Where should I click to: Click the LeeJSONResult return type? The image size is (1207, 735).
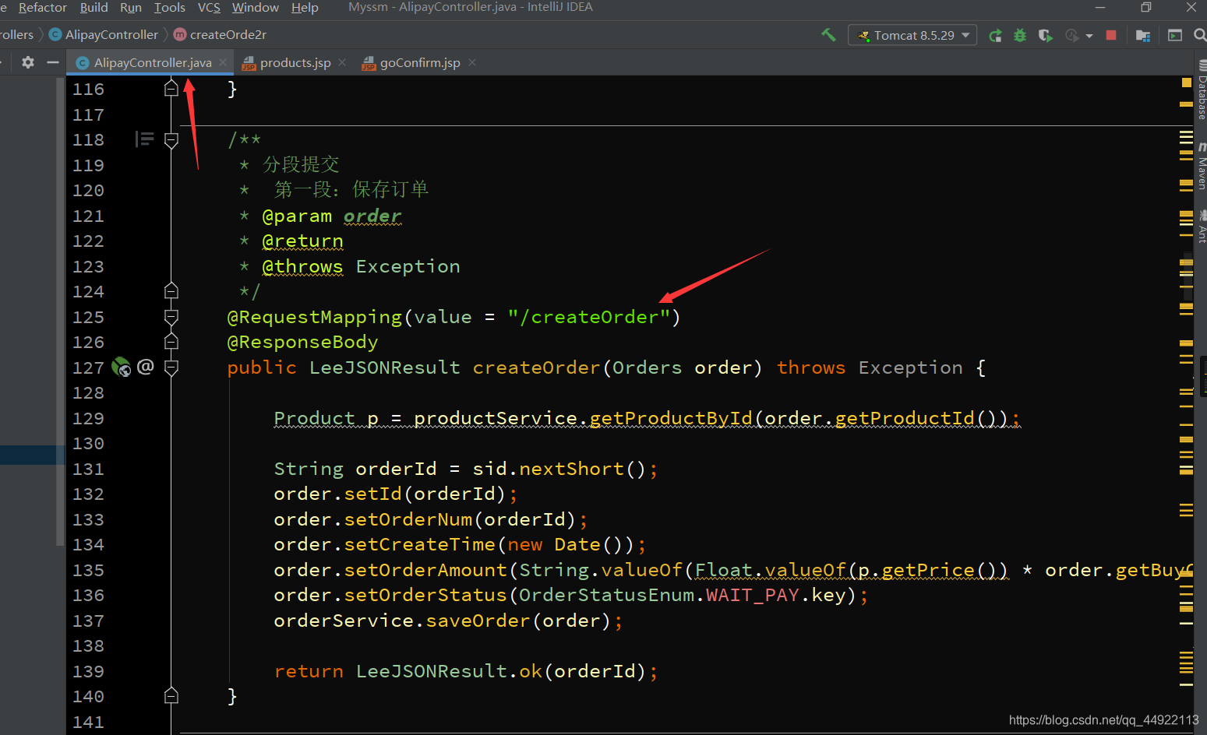pos(385,367)
